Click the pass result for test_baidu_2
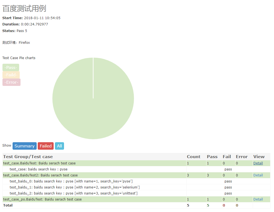 (x=228, y=193)
